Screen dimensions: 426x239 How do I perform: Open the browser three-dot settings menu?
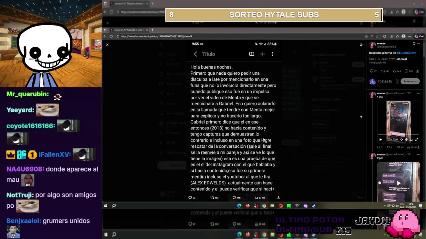409,36
